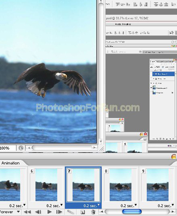Viewport: 177px width, 216px height.
Task: Click the 100% zoom level field
Action: pos(8,148)
